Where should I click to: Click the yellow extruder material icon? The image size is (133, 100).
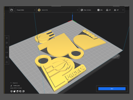click(x=39, y=10)
